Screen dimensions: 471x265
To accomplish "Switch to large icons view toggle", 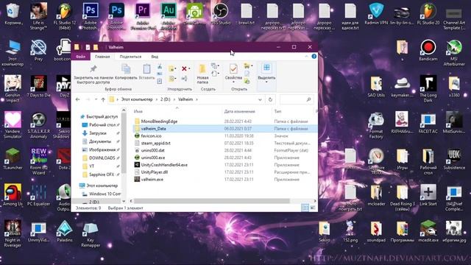I will click(x=312, y=208).
